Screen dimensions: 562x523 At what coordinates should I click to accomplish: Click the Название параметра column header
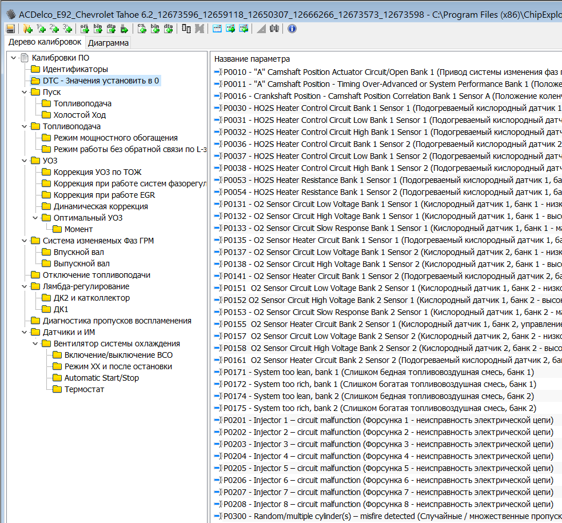click(x=252, y=59)
